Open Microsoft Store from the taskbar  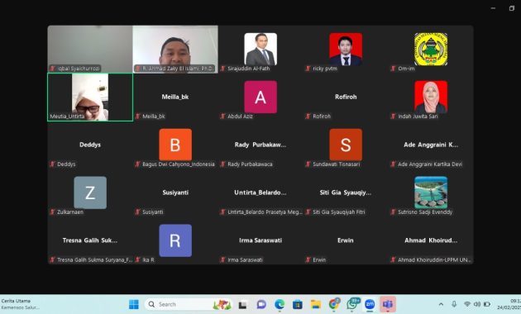298,304
